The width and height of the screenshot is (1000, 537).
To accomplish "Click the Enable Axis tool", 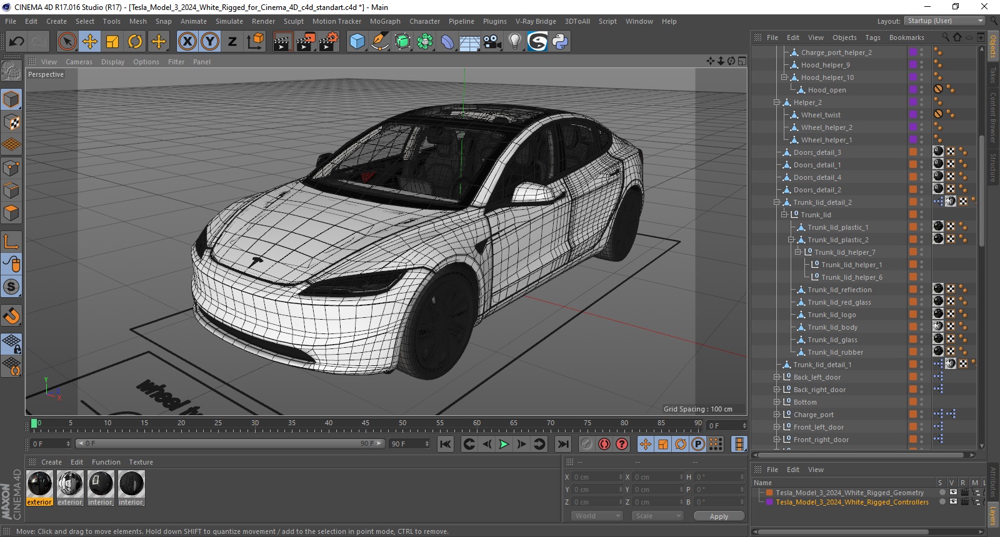I will (11, 242).
